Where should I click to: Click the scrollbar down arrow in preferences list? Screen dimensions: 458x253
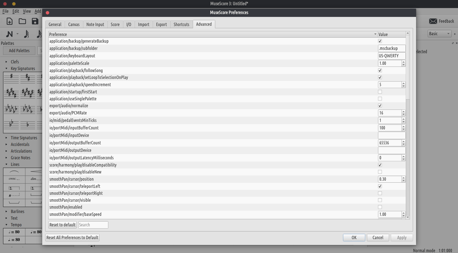point(408,217)
